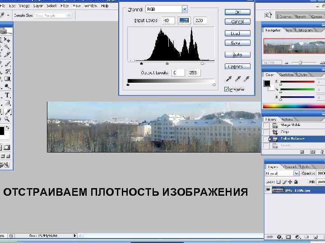Open the Image menu

point(24,6)
